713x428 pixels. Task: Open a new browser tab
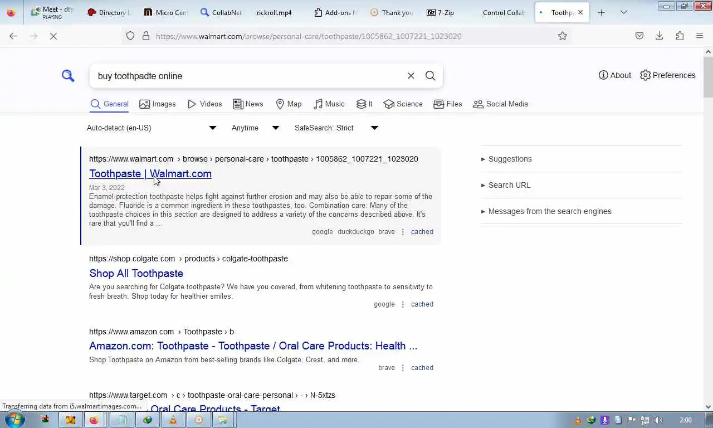[601, 12]
